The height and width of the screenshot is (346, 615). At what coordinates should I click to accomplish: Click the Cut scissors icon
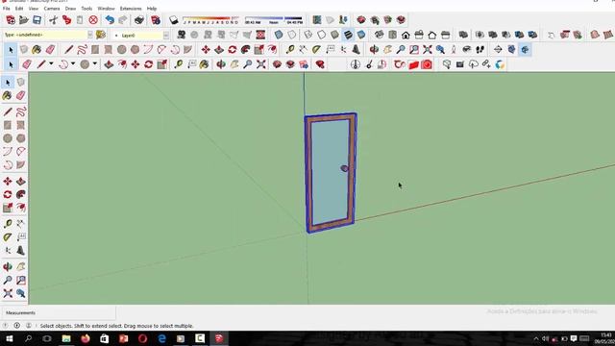pos(54,20)
